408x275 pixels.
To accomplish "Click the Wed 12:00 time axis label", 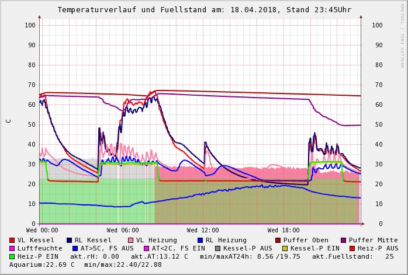I will pyautogui.click(x=203, y=231).
